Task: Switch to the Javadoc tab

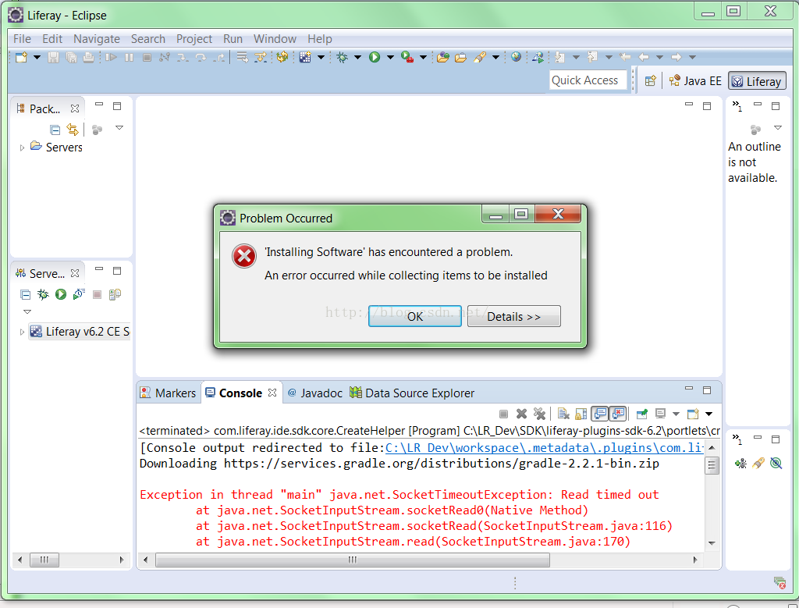Action: [x=314, y=393]
